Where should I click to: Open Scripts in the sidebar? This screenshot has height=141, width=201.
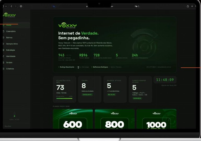pyautogui.click(x=16, y=63)
